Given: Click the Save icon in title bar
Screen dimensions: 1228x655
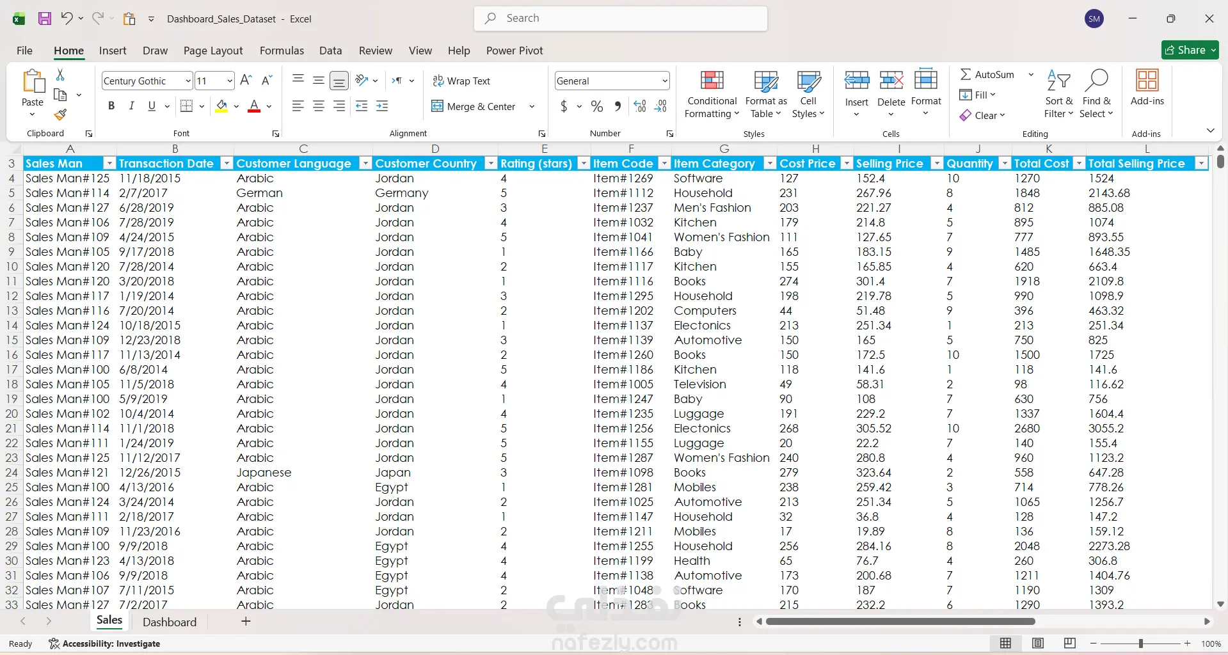Looking at the screenshot, I should pyautogui.click(x=45, y=19).
